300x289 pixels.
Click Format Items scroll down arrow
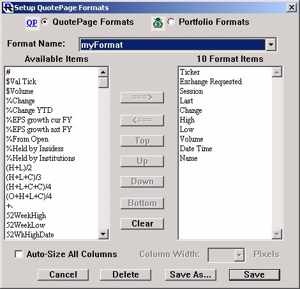click(x=277, y=234)
